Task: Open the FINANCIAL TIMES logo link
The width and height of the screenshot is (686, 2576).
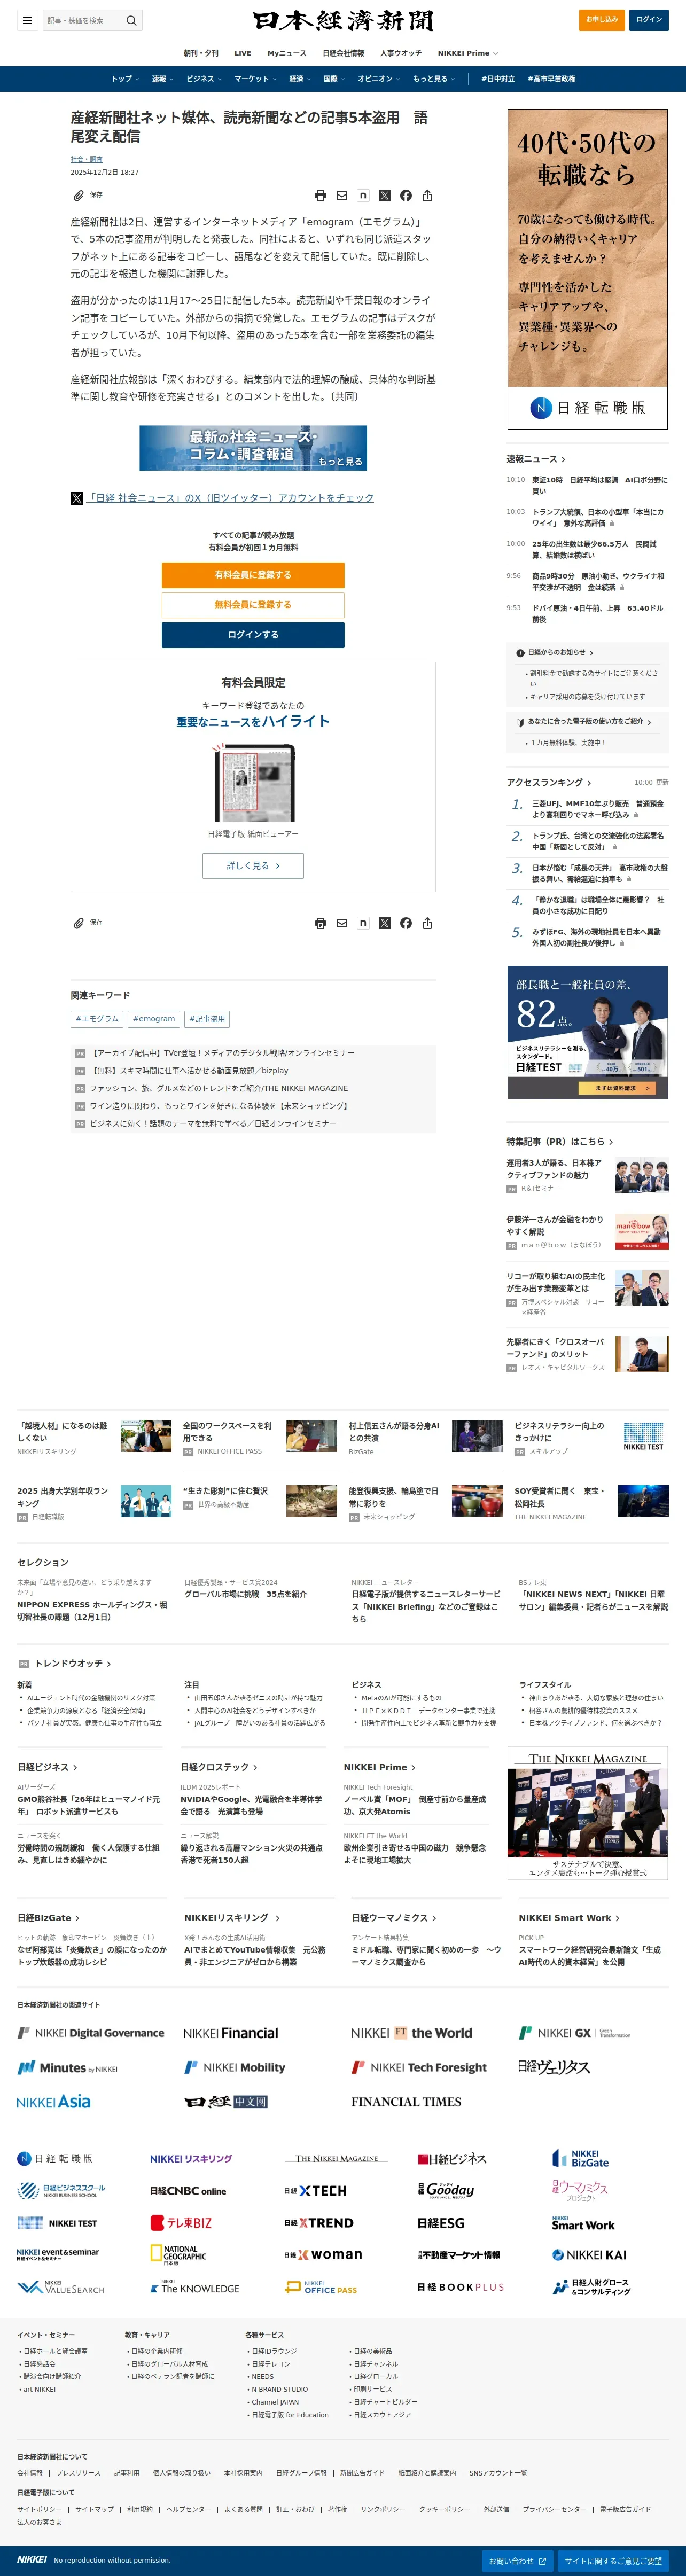Action: tap(406, 2102)
